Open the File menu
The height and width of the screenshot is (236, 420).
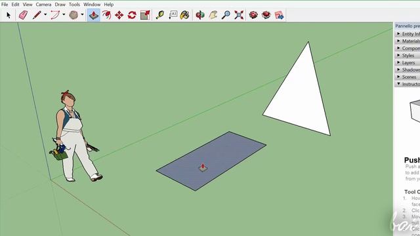5,5
